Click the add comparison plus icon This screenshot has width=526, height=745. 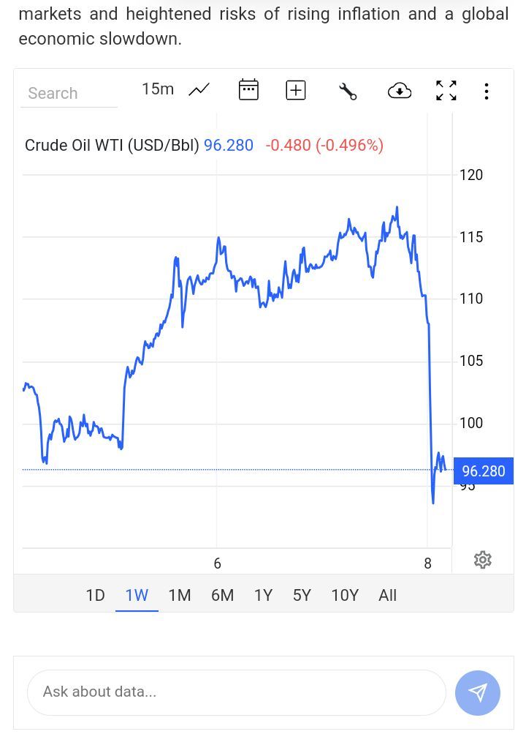tap(296, 90)
